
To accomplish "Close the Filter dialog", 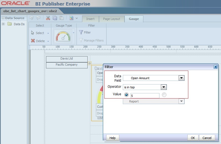I will 215,67.
